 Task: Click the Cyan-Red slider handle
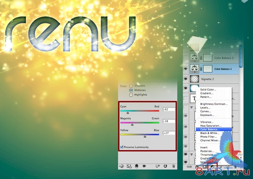point(127,113)
